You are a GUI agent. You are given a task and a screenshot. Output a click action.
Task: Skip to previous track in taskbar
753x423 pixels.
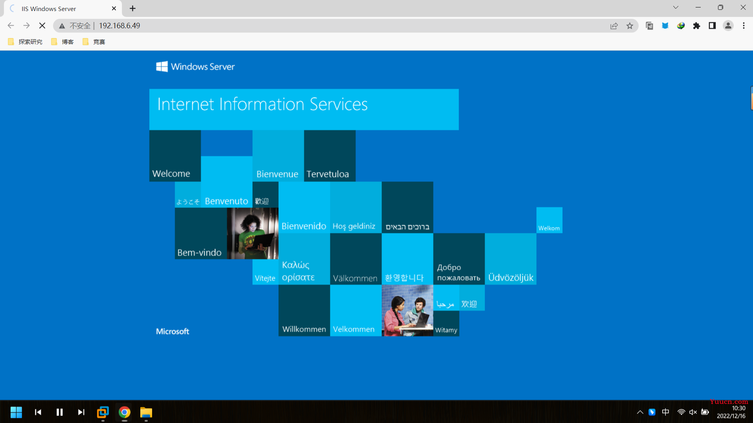38,412
